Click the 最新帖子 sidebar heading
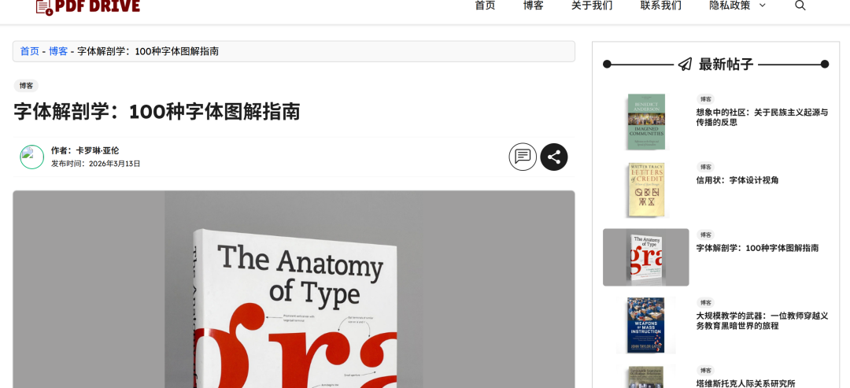 tap(726, 65)
